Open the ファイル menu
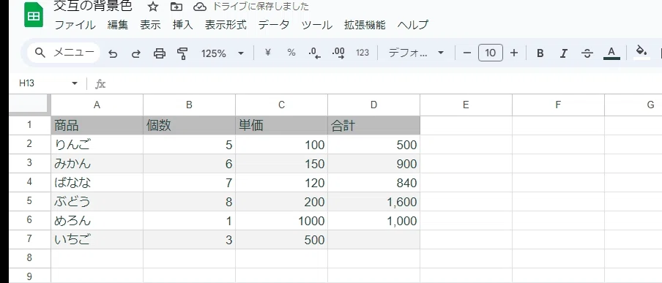The height and width of the screenshot is (283, 662). pos(75,25)
